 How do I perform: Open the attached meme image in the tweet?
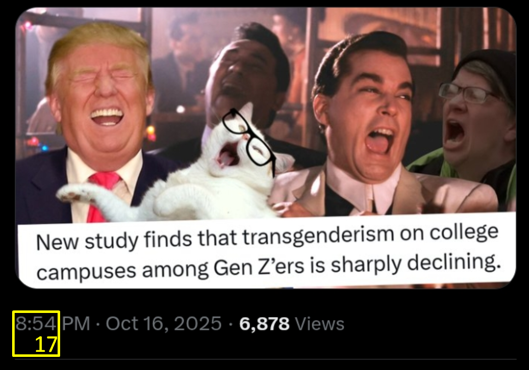[x=266, y=148]
